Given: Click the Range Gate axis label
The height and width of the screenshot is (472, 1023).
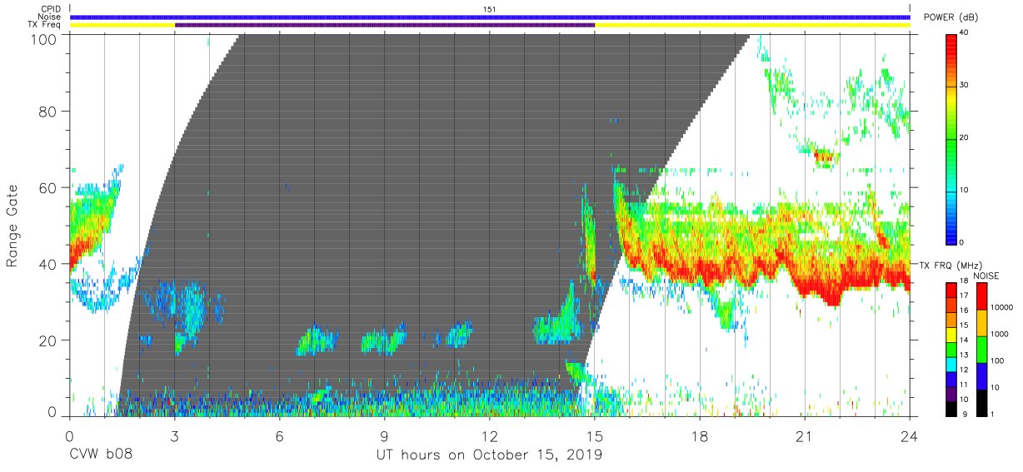Looking at the screenshot, I should click(12, 226).
